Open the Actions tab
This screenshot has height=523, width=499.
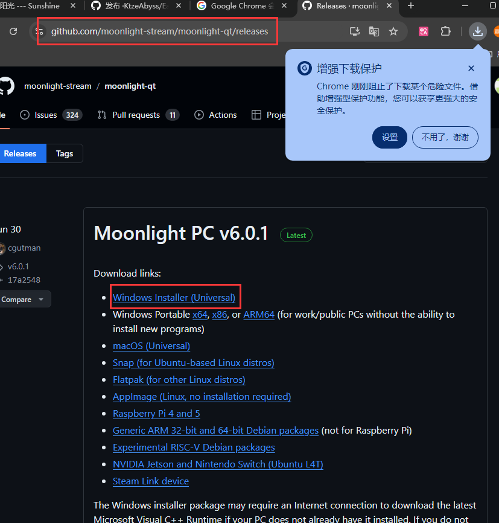pyautogui.click(x=215, y=115)
